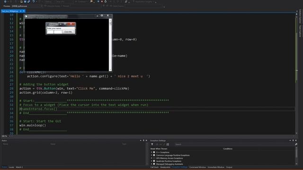
Task: Toggle Common Language Runtime Exceptions checkbox
Action: tap(154, 155)
